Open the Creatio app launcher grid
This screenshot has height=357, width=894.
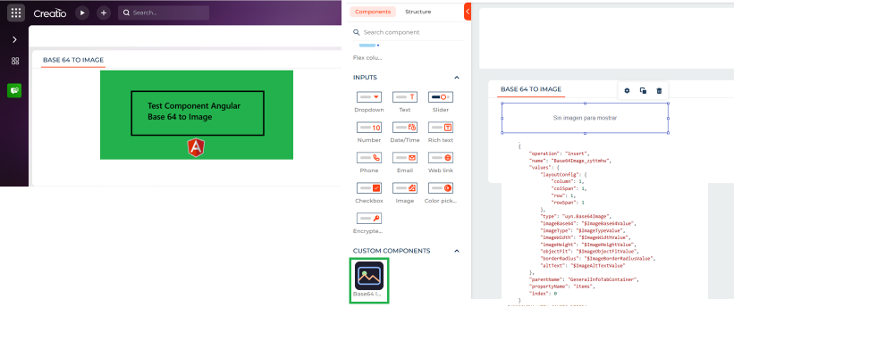coord(15,13)
